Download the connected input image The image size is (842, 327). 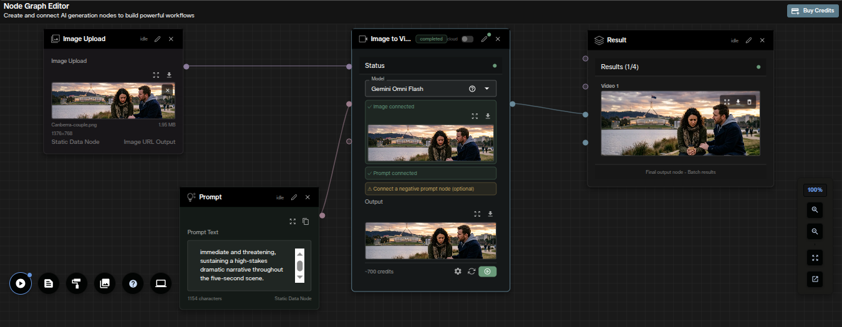coord(488,116)
